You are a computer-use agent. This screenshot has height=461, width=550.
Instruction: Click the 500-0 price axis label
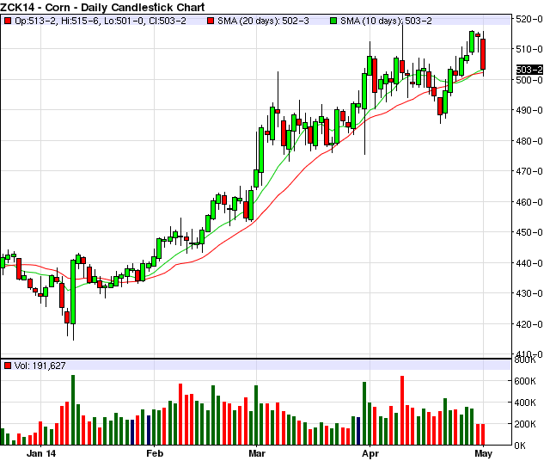529,80
